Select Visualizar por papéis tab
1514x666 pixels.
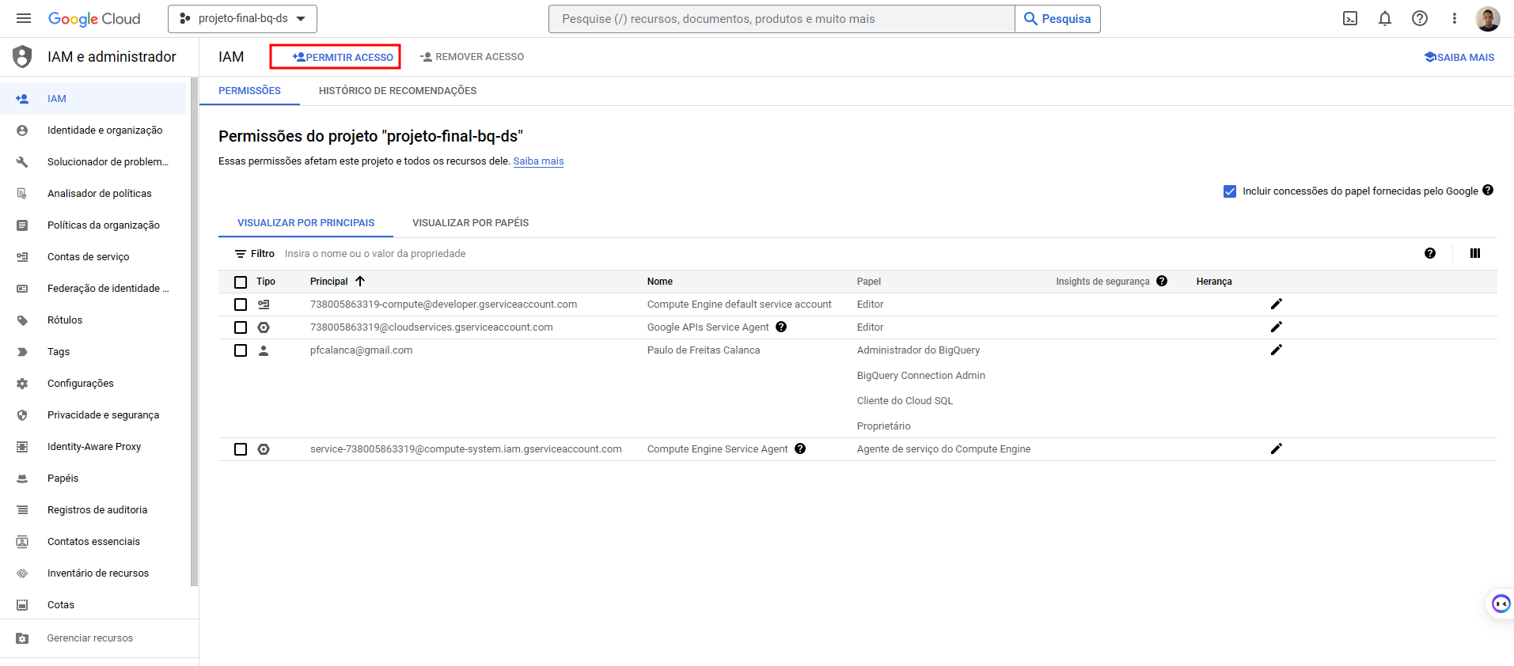click(x=470, y=223)
